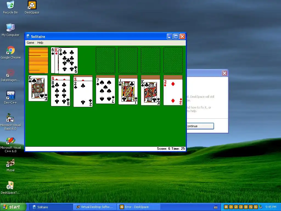The height and width of the screenshot is (211, 281).
Task: Select the seven of spades card
Action: click(105, 91)
